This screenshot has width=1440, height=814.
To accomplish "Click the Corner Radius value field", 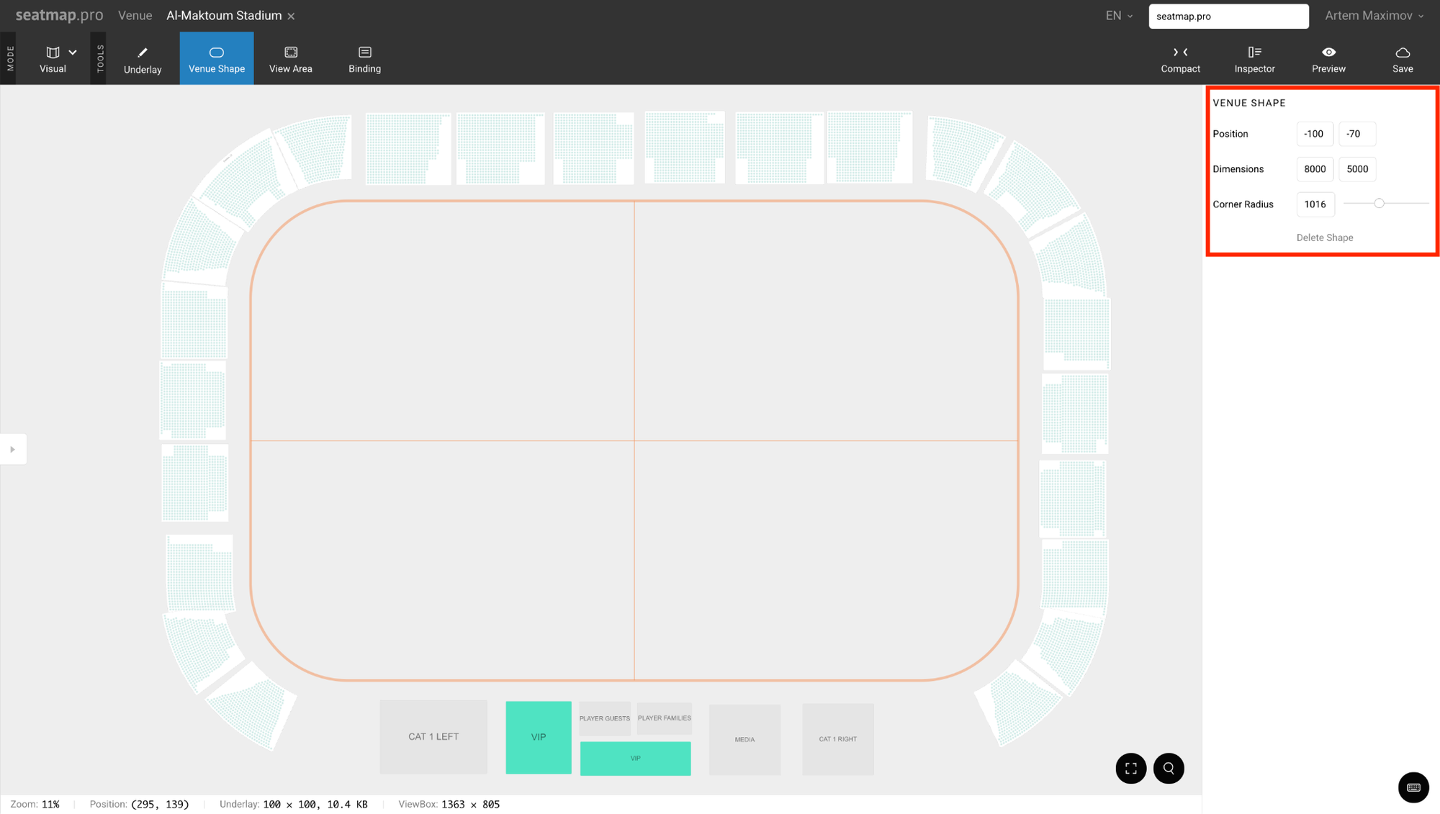I will pyautogui.click(x=1315, y=204).
